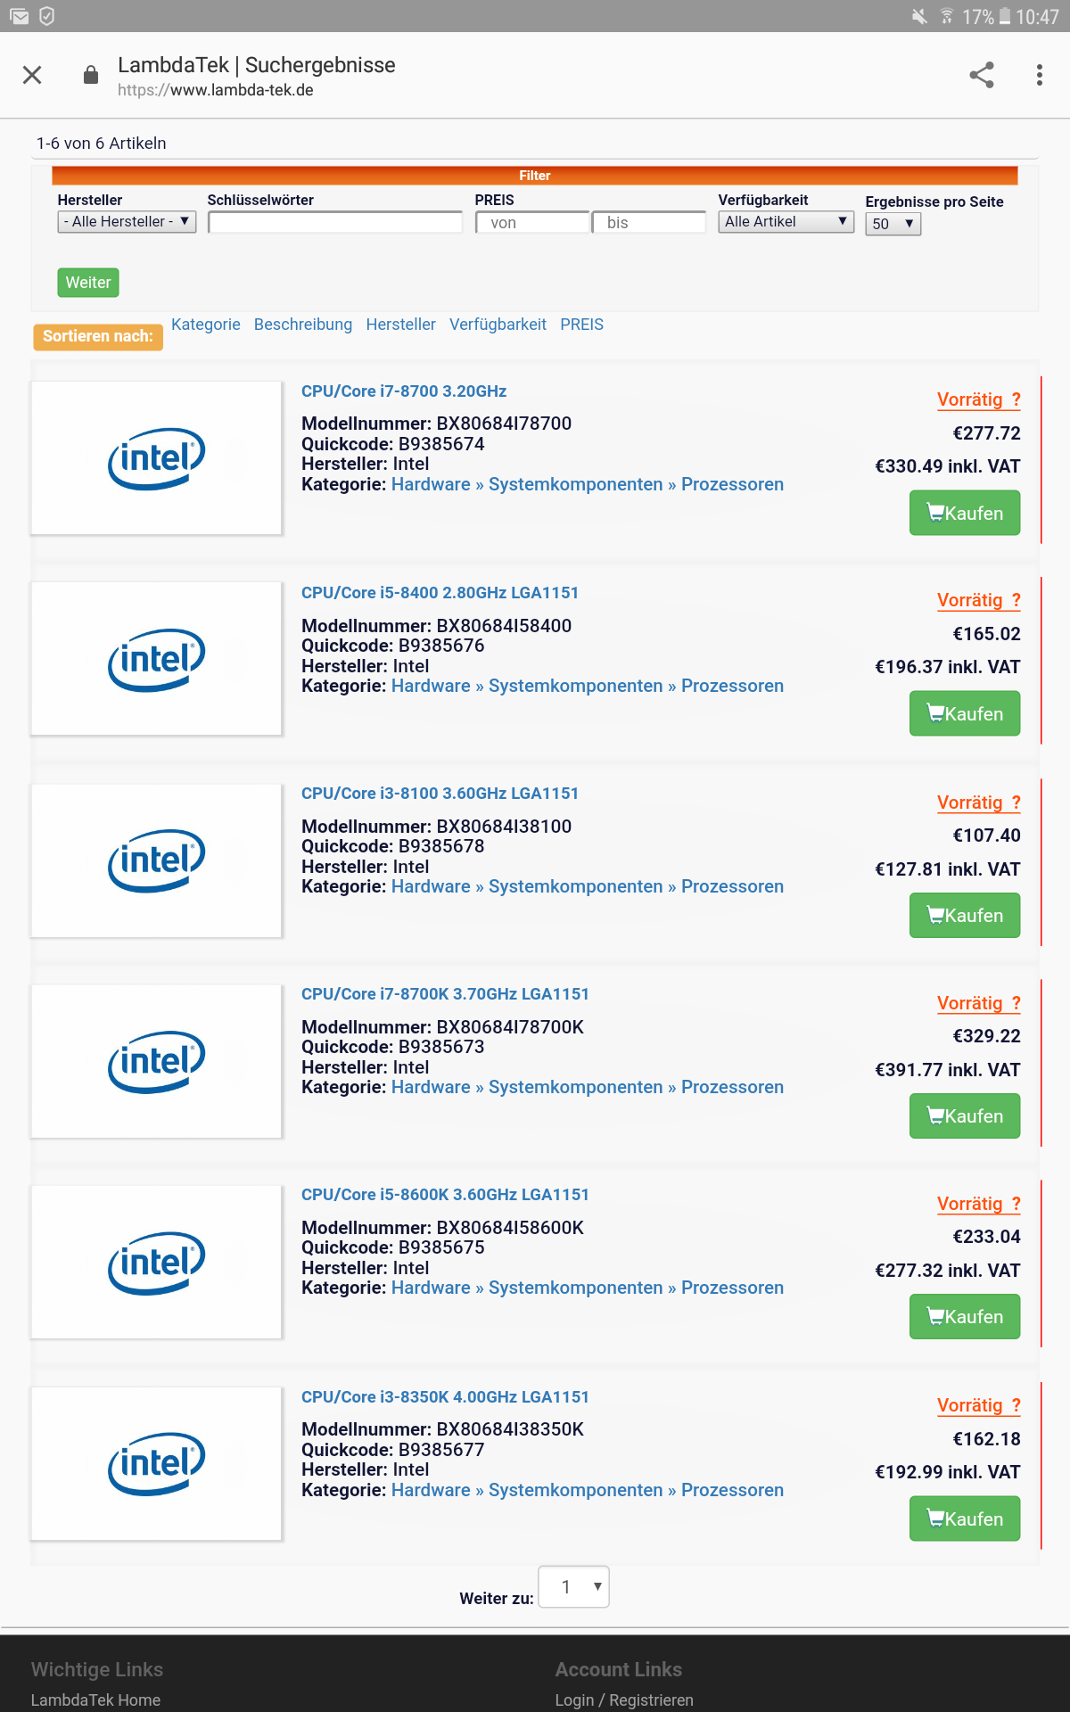This screenshot has width=1070, height=1712.
Task: Click Kaufen cart button for Core i7-8700 3.20GHz
Action: [x=964, y=513]
